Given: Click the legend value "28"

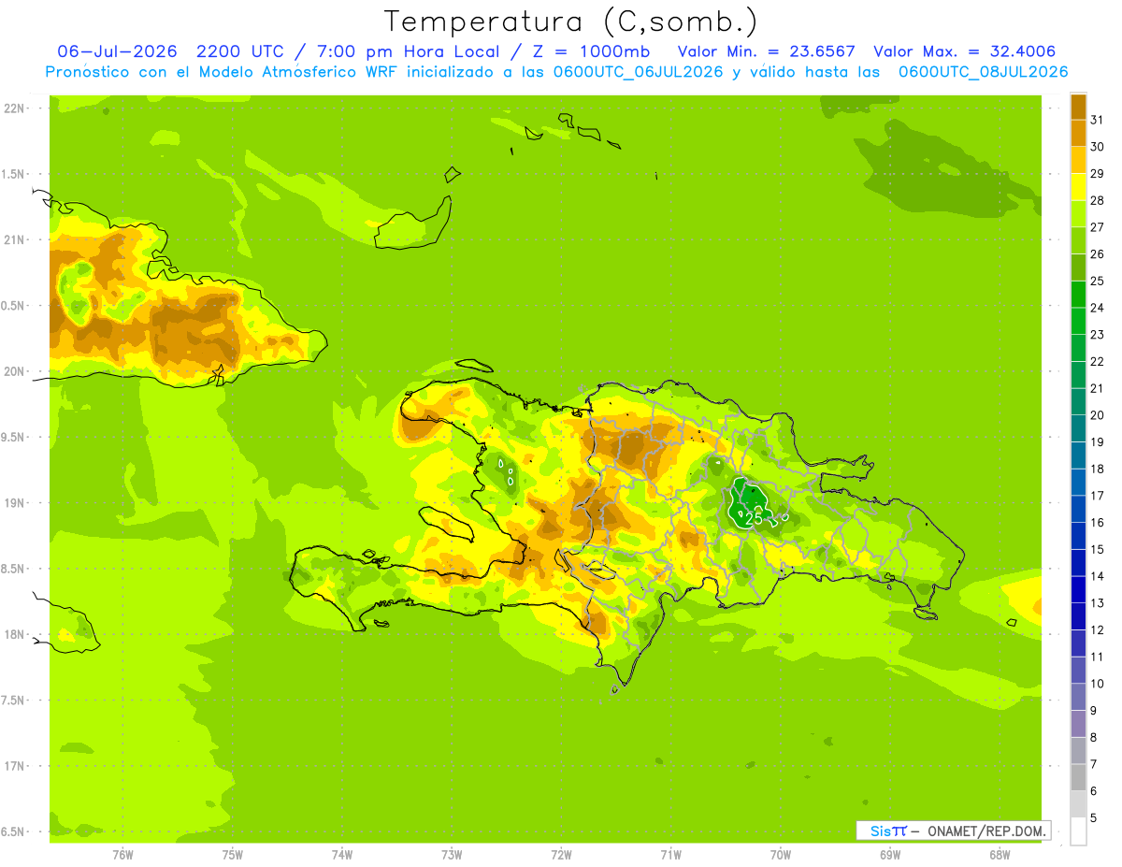Looking at the screenshot, I should pyautogui.click(x=1097, y=200).
